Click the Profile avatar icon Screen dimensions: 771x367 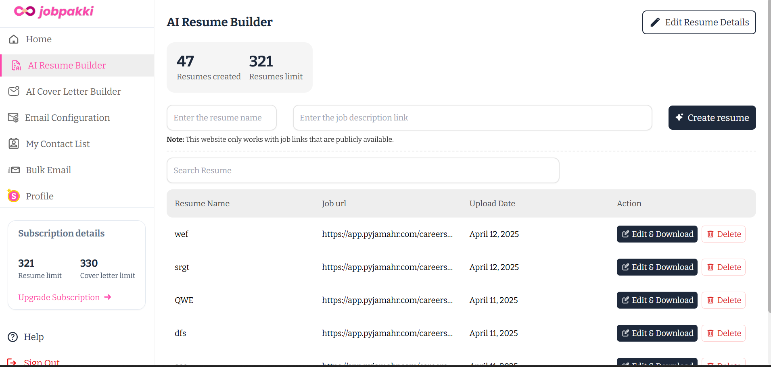(x=13, y=196)
